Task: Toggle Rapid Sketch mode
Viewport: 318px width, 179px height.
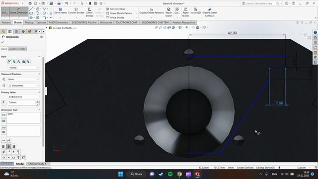Action: 185,12
